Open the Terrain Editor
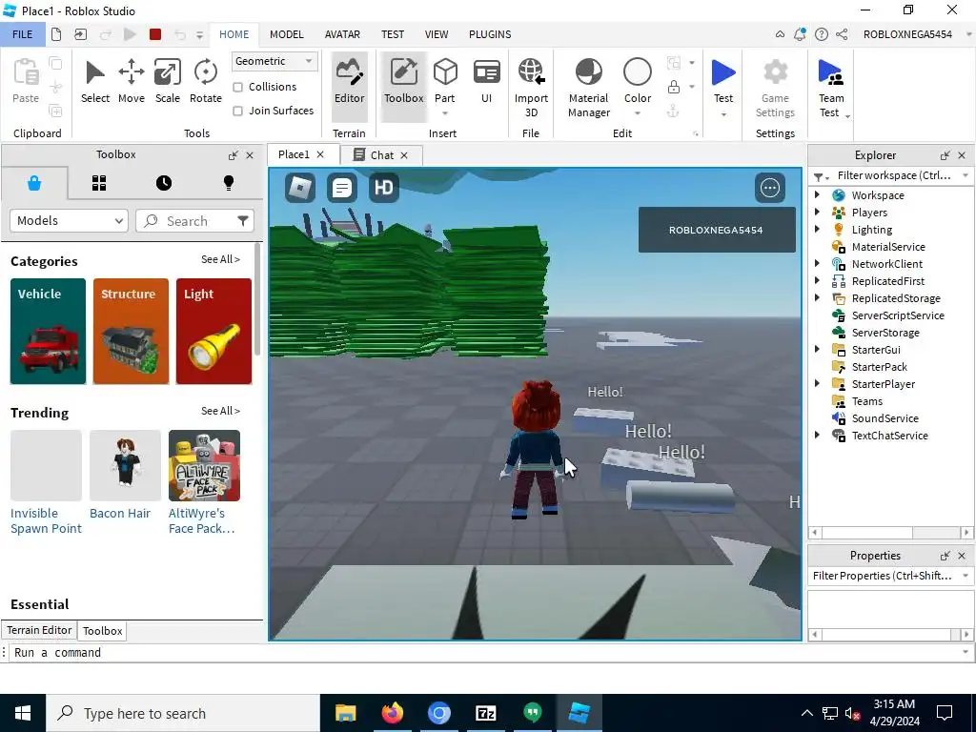The width and height of the screenshot is (976, 732). [x=349, y=86]
